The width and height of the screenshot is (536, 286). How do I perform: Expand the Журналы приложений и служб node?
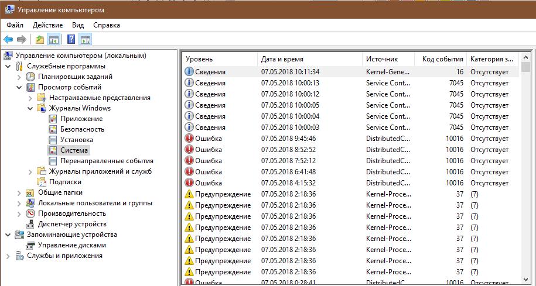click(x=30, y=171)
